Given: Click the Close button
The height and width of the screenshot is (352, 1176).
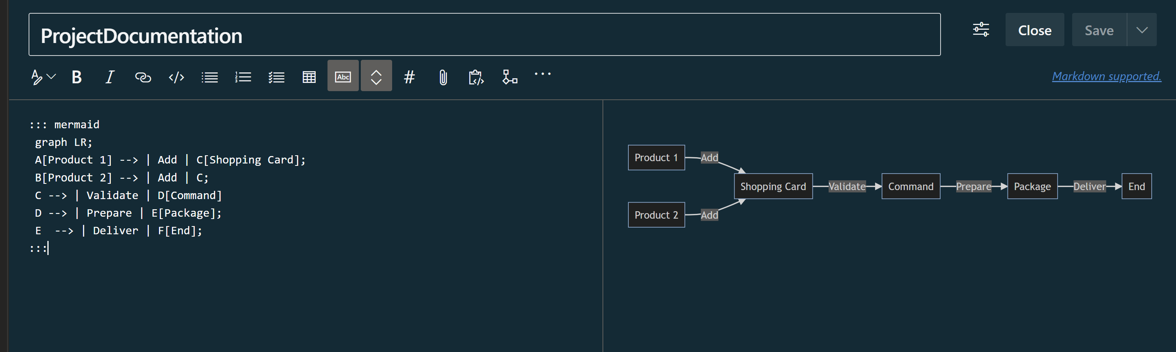Looking at the screenshot, I should coord(1035,29).
